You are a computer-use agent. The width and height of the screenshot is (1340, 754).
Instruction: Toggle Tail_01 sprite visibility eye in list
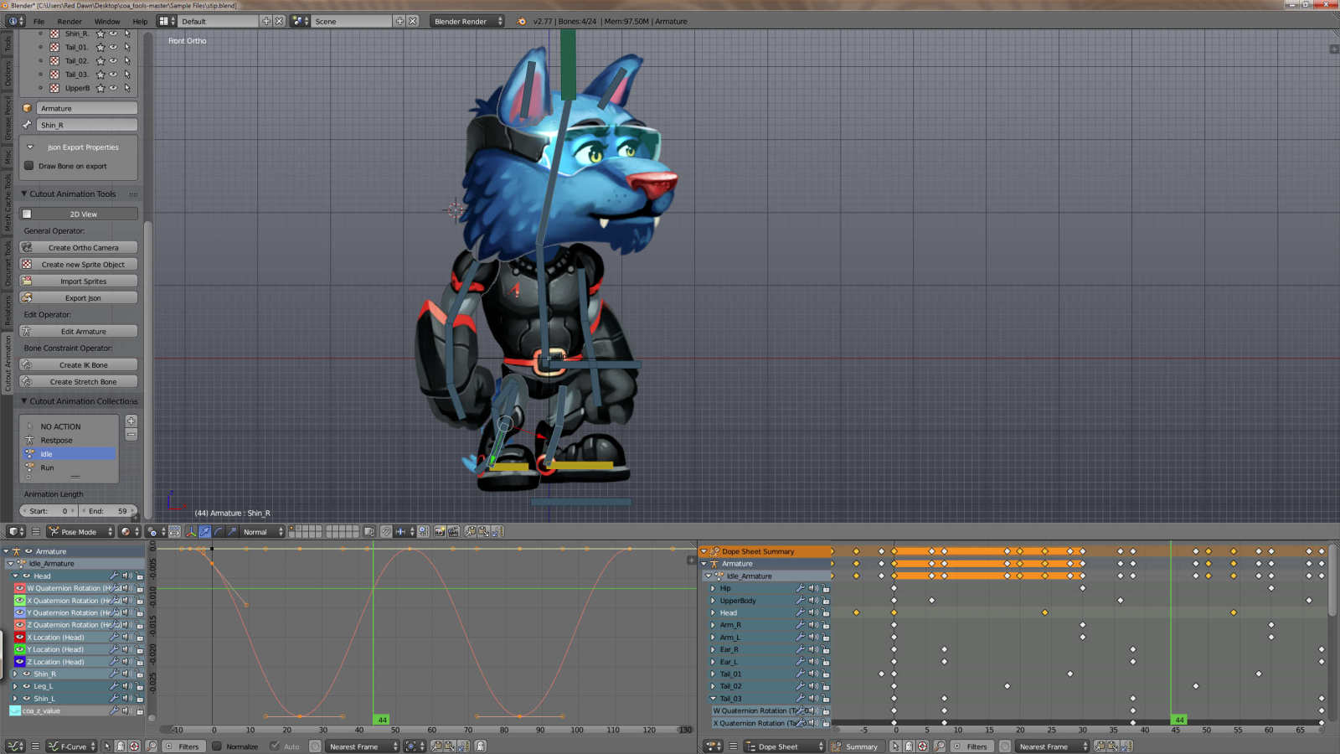coord(114,47)
